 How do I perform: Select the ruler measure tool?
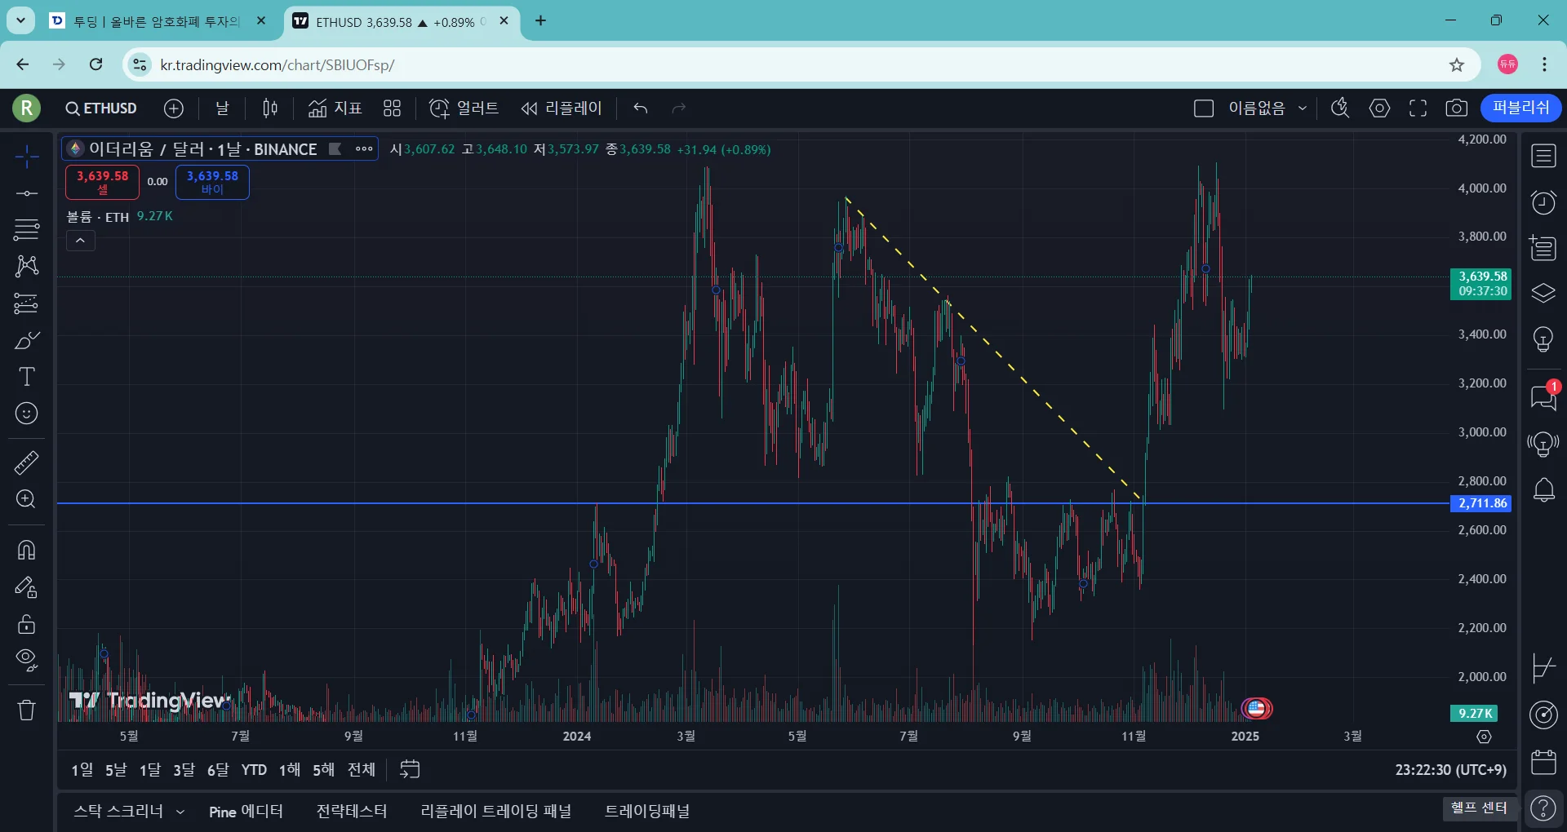point(26,462)
